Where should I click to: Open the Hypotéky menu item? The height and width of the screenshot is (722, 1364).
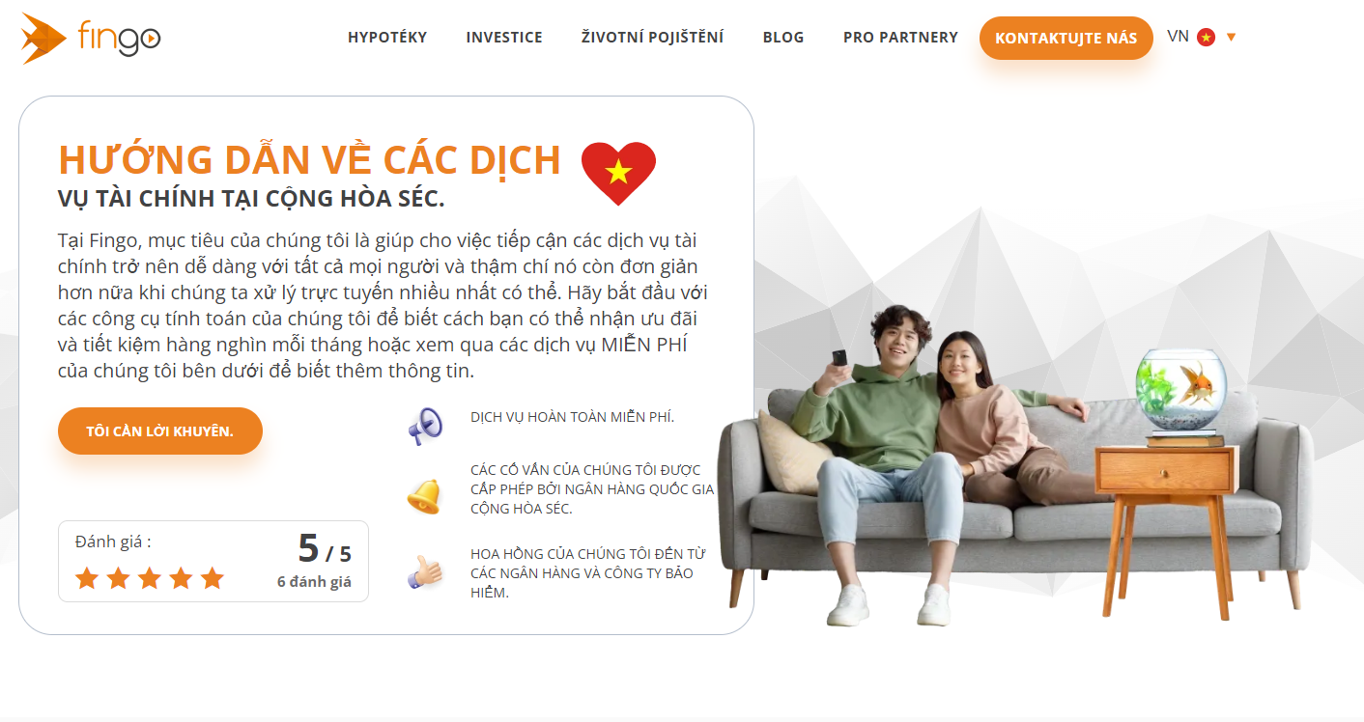387,38
